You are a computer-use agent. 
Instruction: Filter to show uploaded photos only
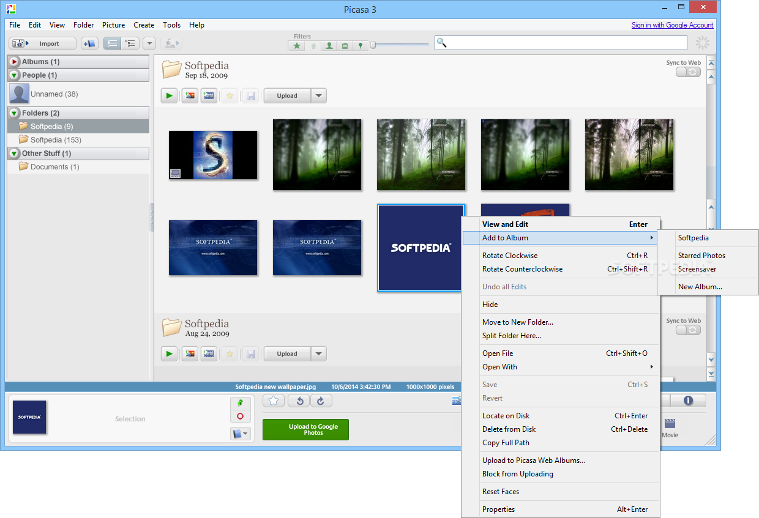[313, 45]
